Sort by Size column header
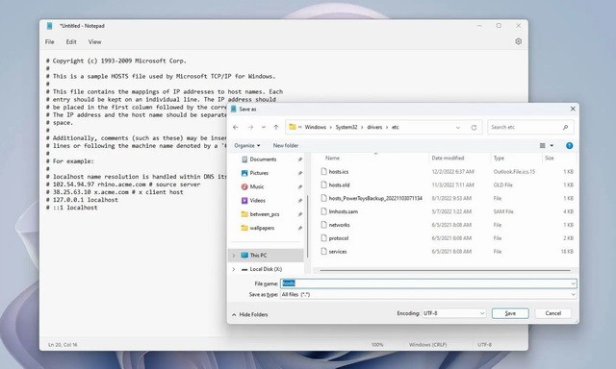 coord(550,158)
